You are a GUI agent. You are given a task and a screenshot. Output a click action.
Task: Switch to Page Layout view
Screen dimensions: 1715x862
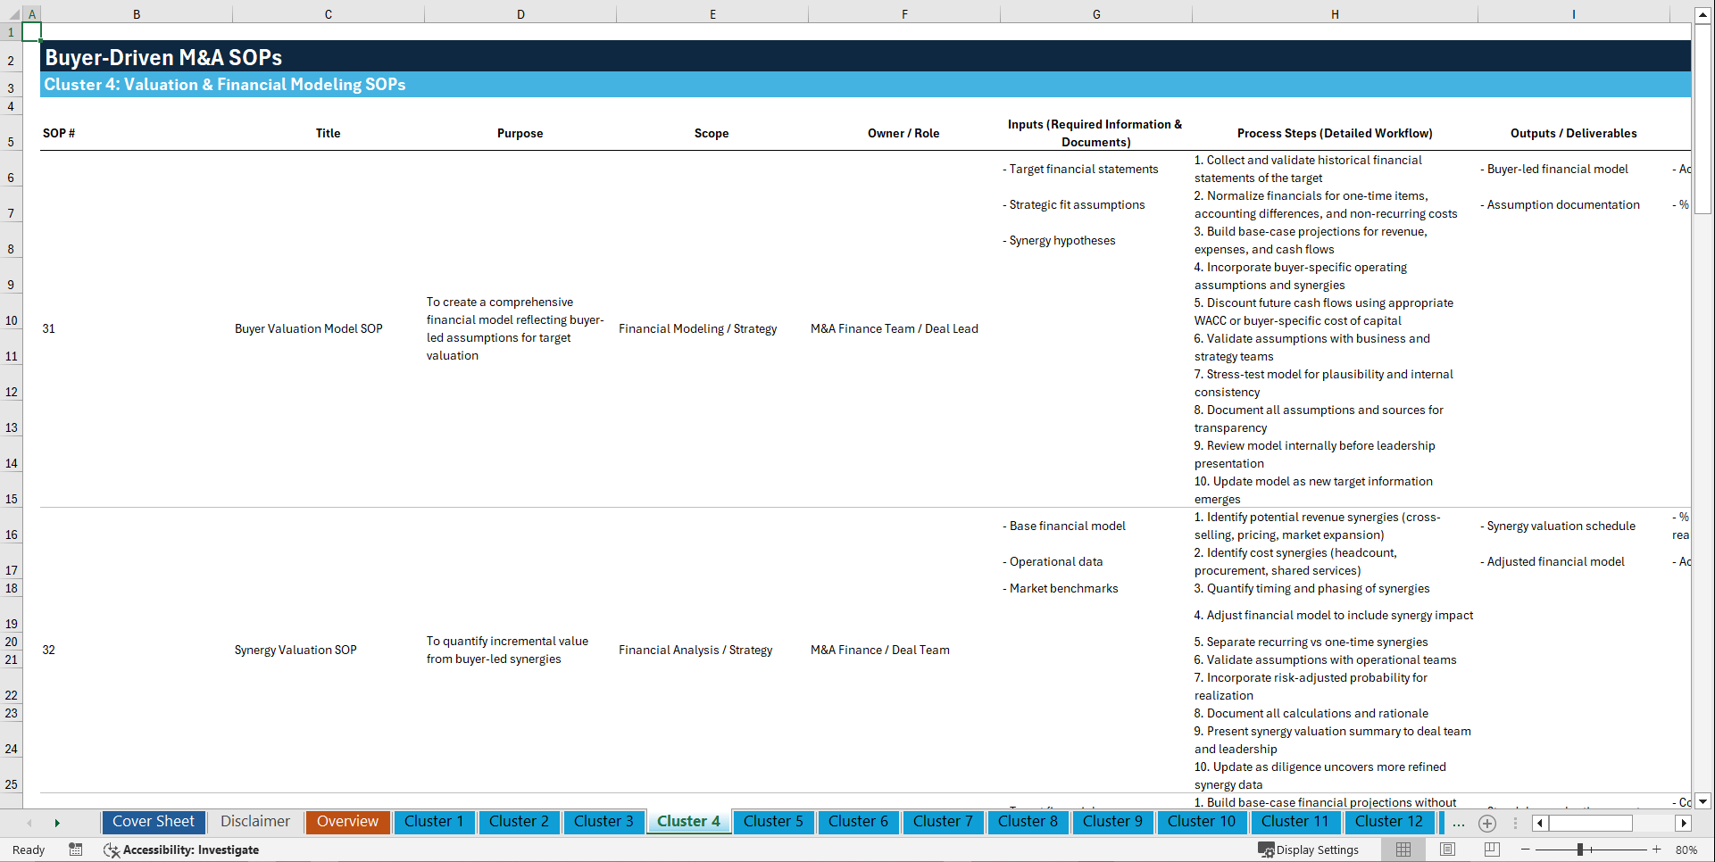[1447, 850]
